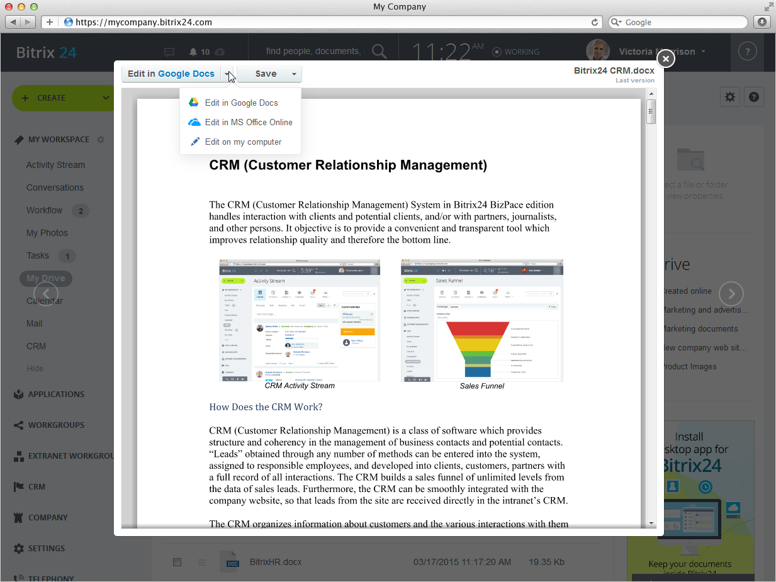Click the Google search field in browser
776x582 pixels.
(678, 22)
